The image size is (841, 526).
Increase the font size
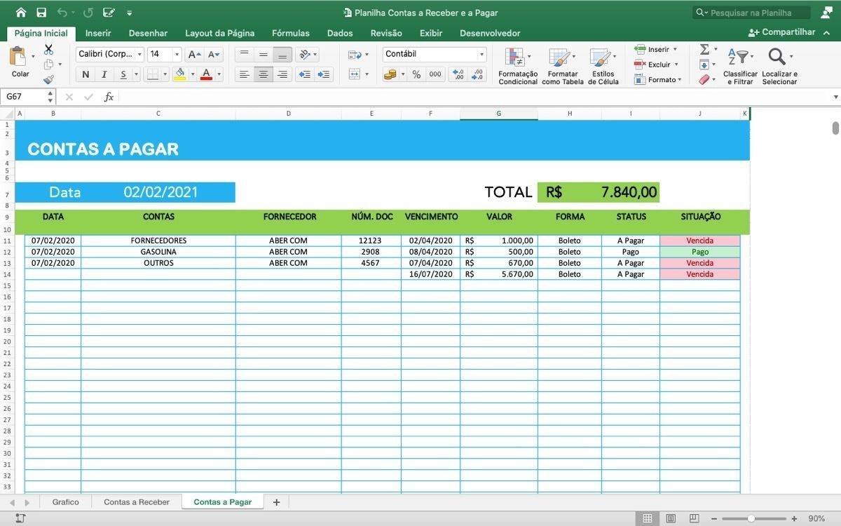tap(195, 54)
